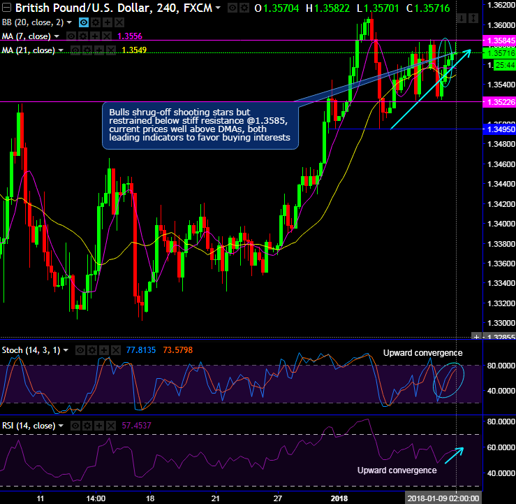Click the plus icon on MA (7, close) row

click(95, 36)
